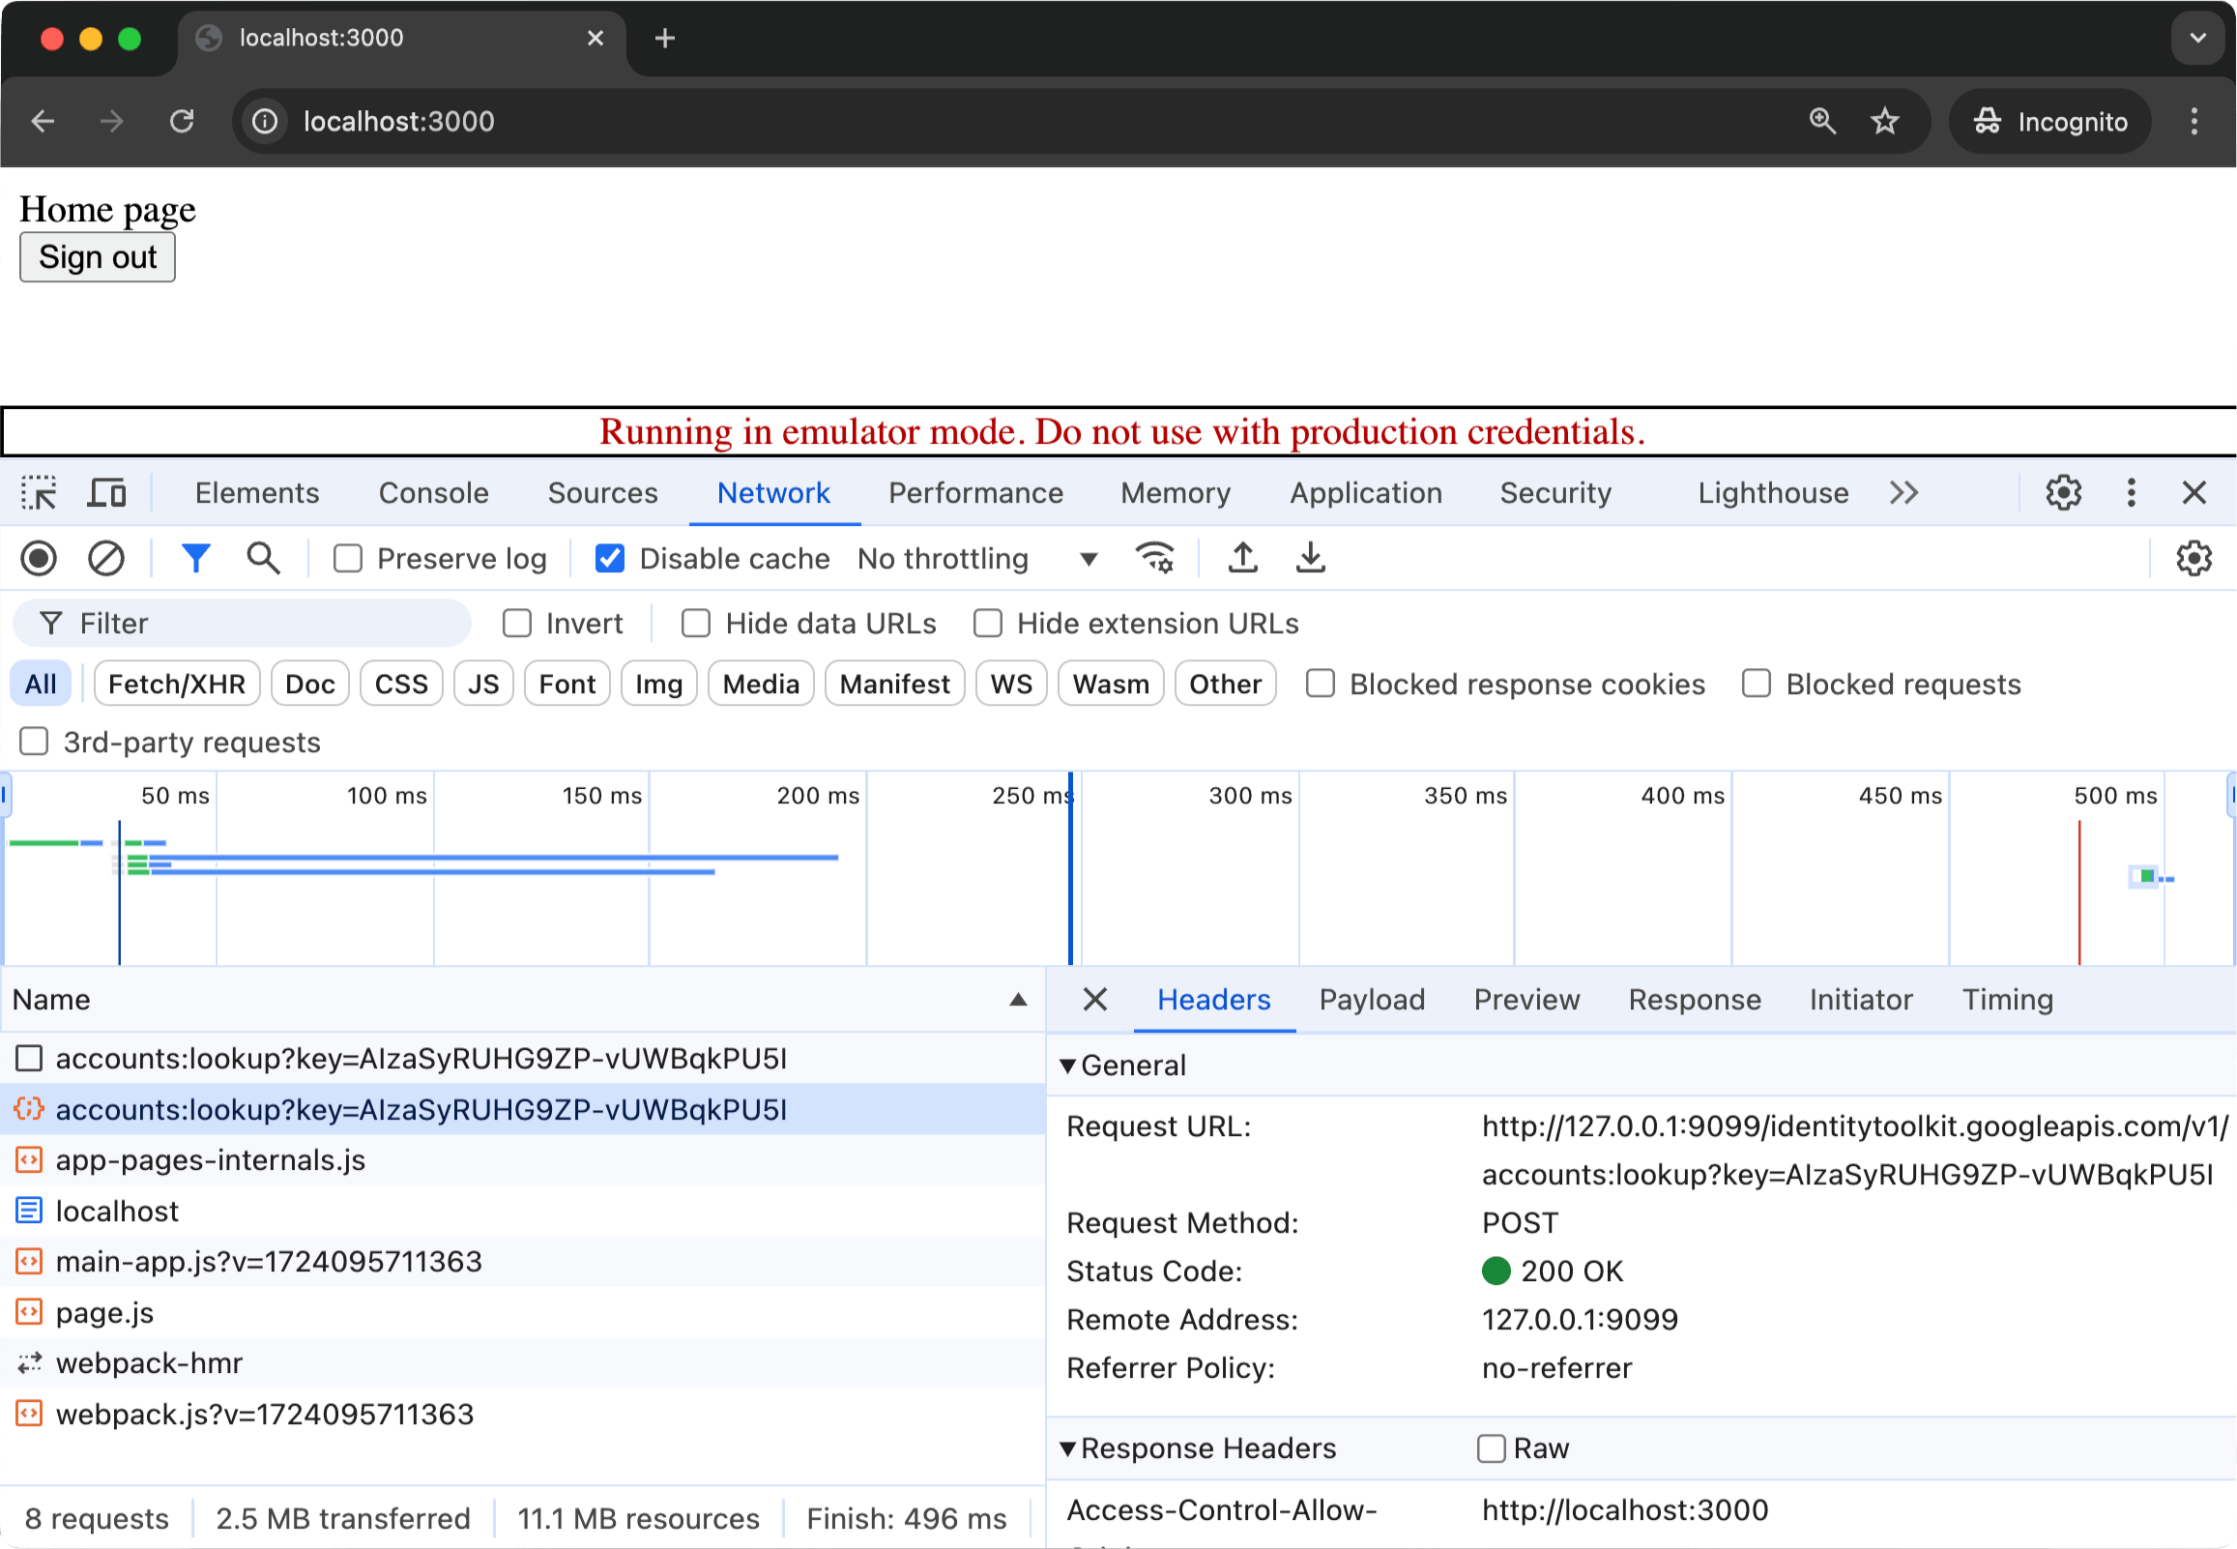Viewport: 2237px width, 1549px height.
Task: Open the No throttling dropdown
Action: tap(977, 559)
